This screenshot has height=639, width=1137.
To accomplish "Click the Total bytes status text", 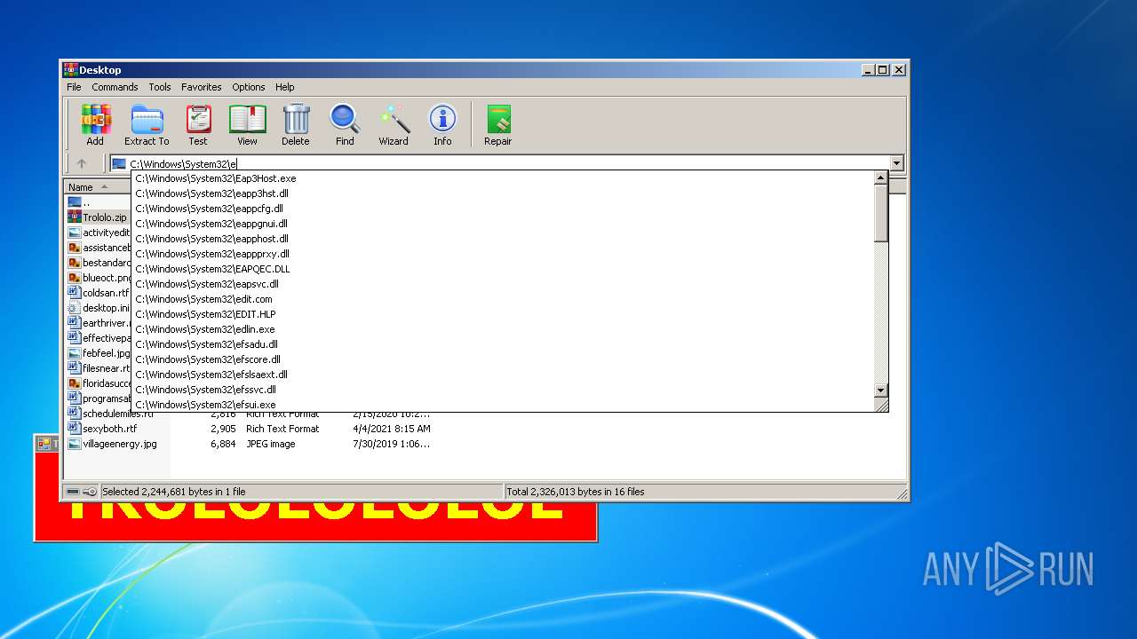I will (x=575, y=492).
